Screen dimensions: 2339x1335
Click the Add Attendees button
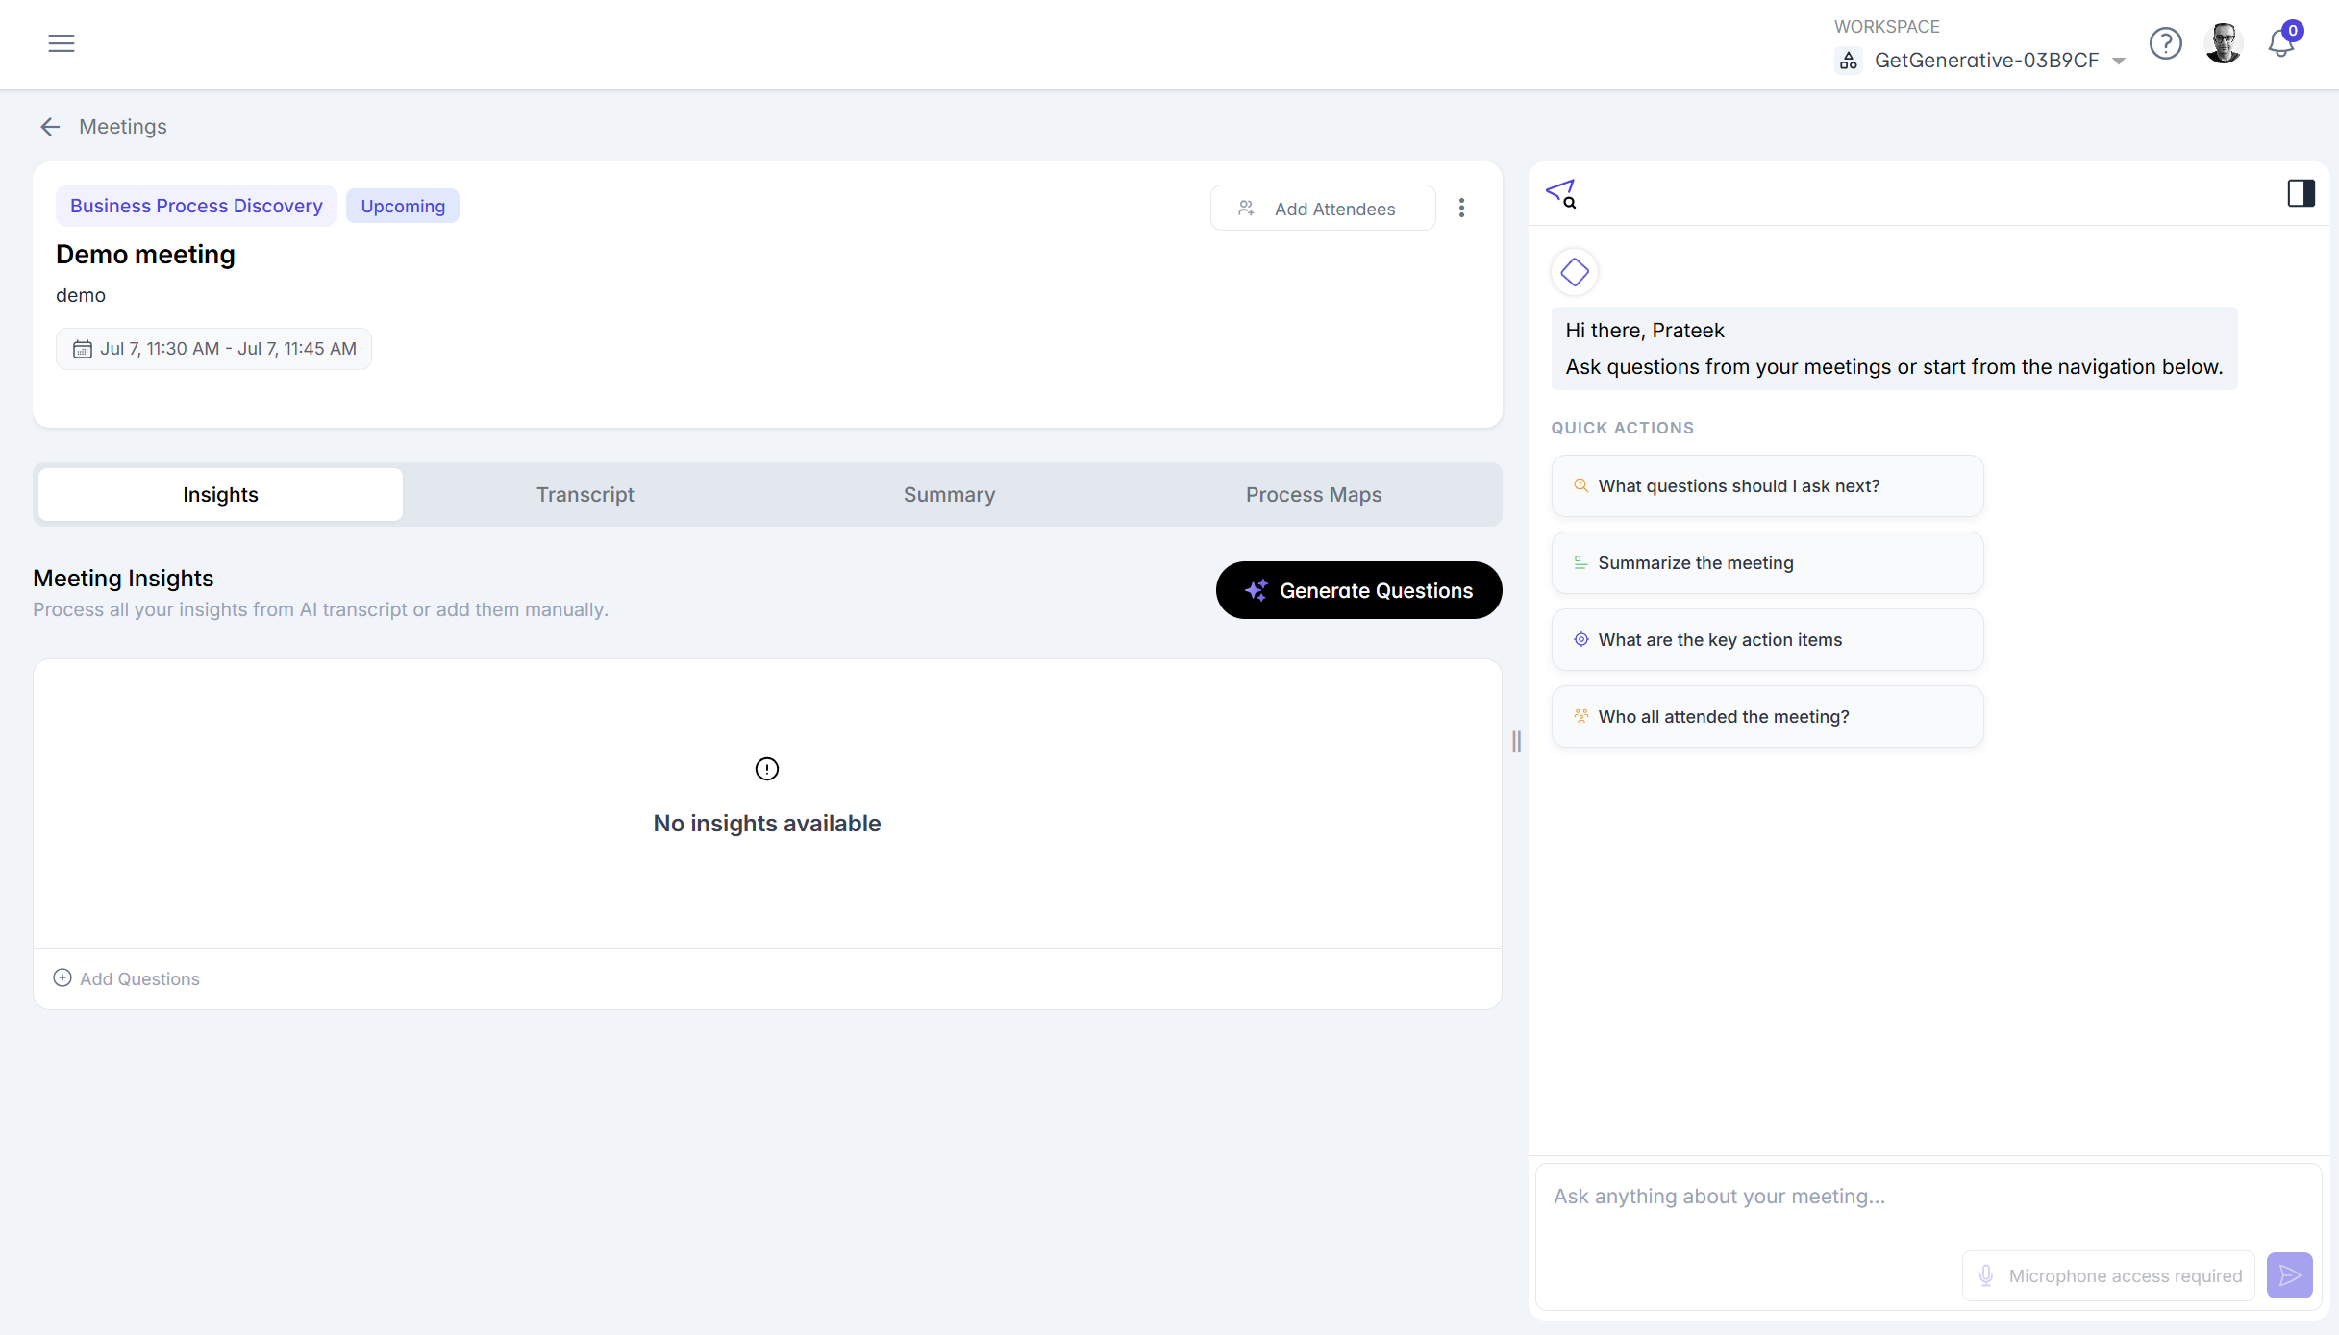coord(1323,209)
